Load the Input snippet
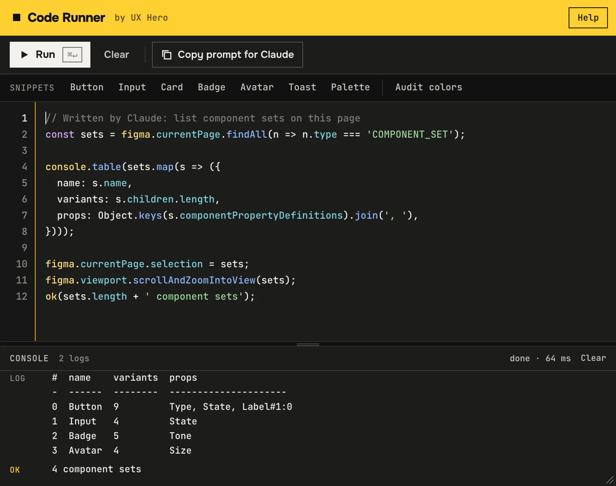The image size is (616, 486). click(x=132, y=87)
